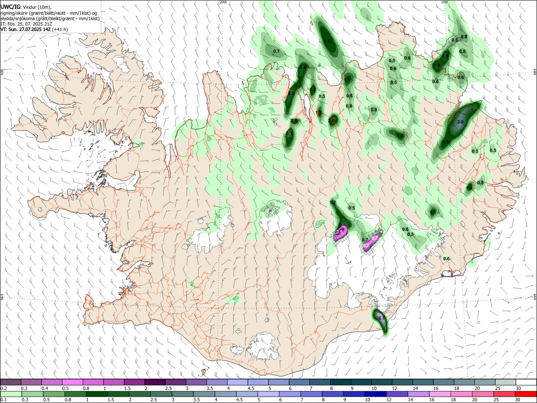The image size is (537, 403).
Task: Click the 2.4 precipitation value in the north
Action: [294, 121]
